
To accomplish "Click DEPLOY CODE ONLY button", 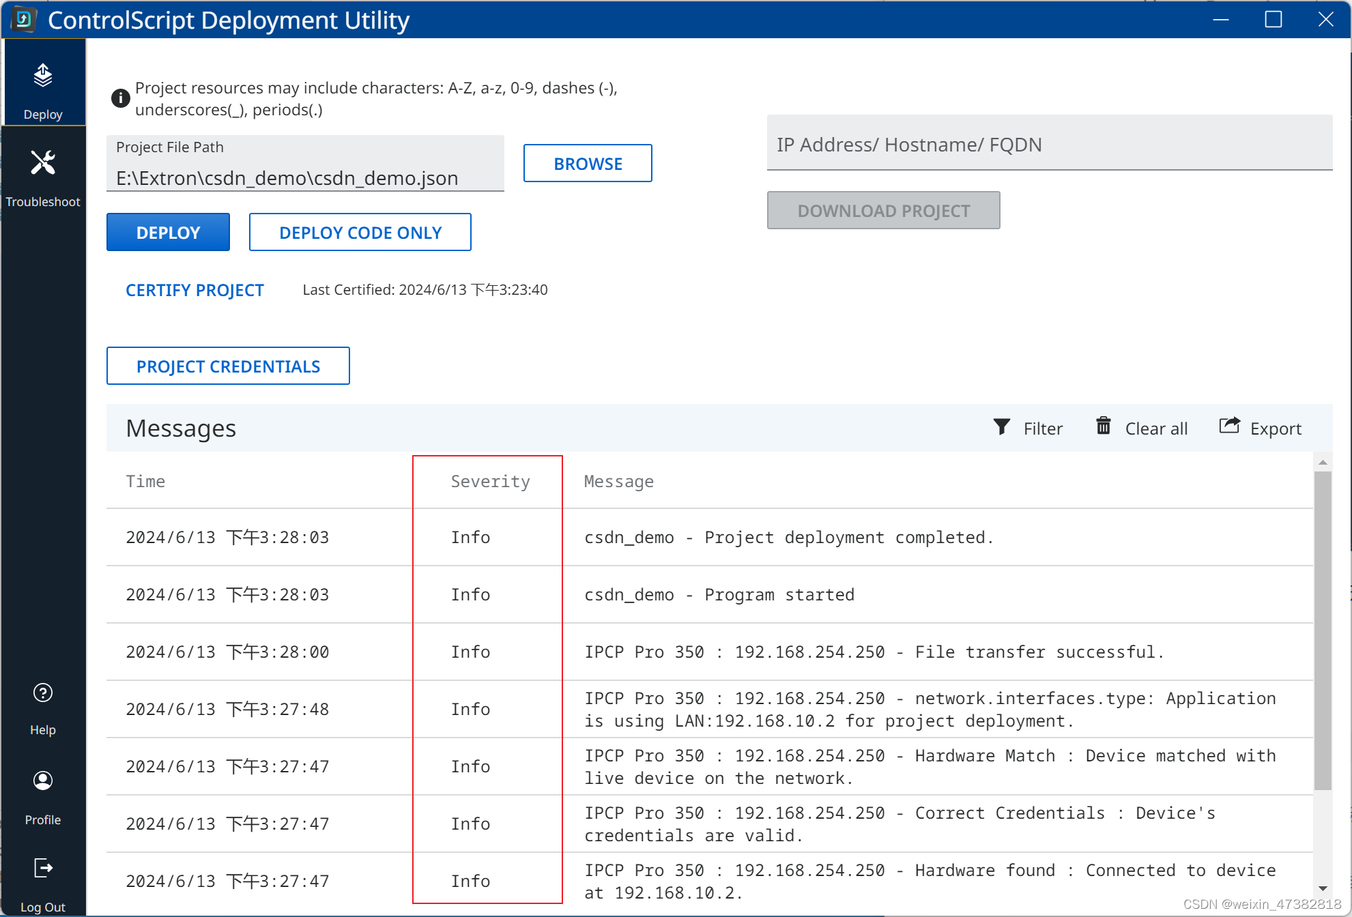I will [x=360, y=233].
